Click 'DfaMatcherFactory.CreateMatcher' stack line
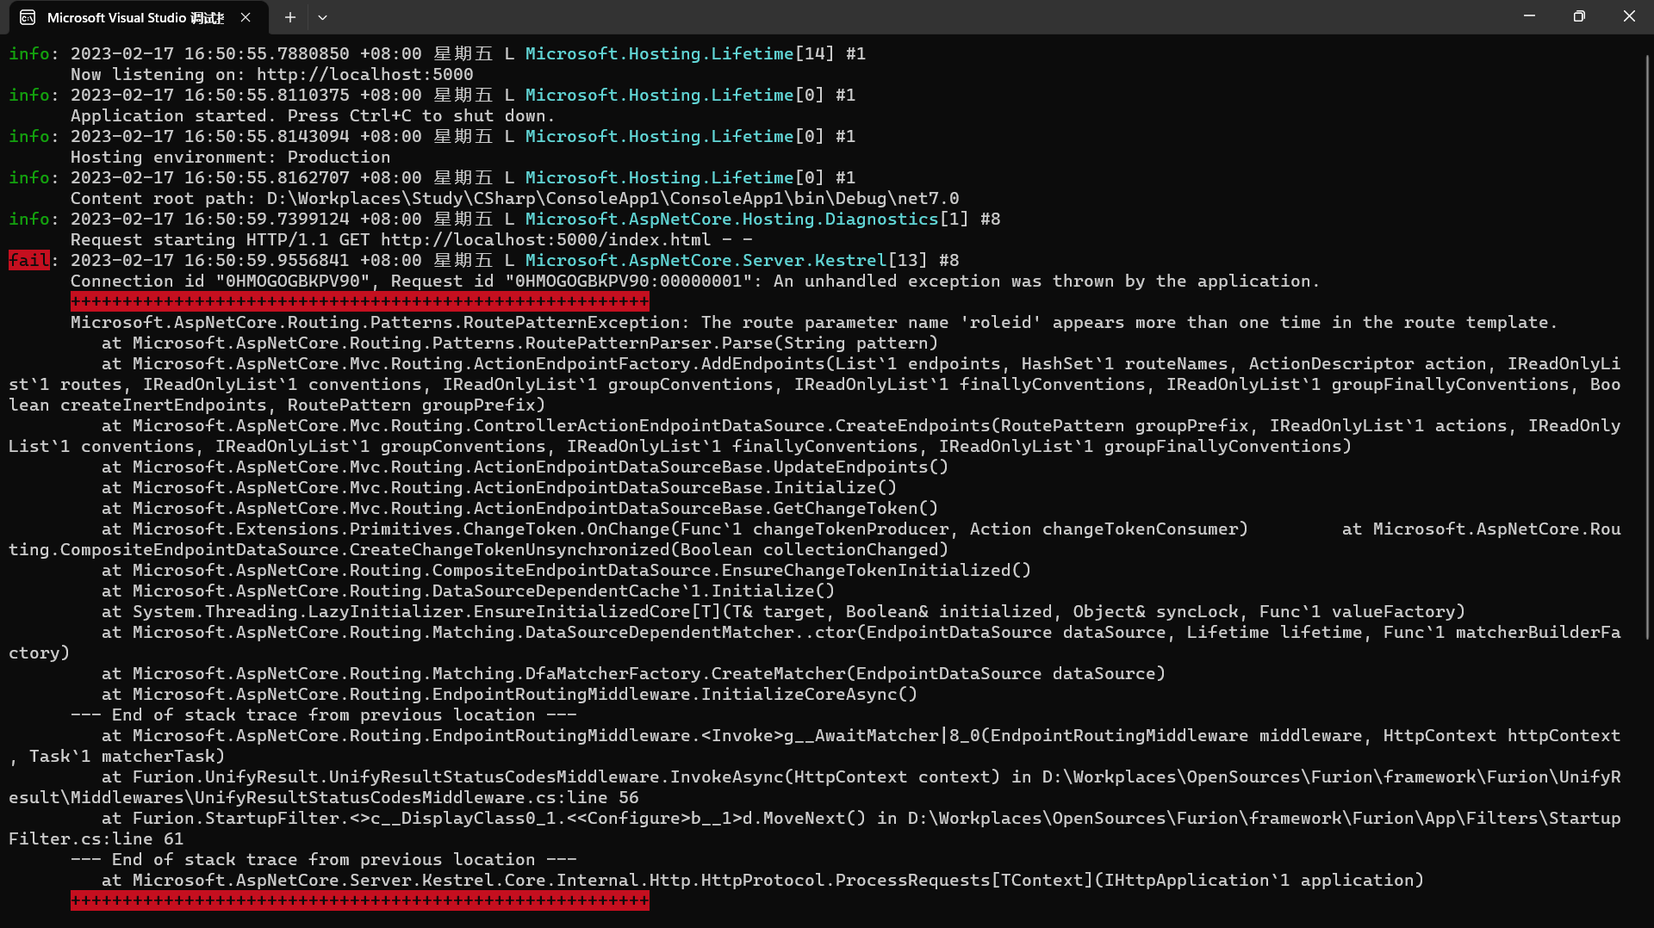This screenshot has height=928, width=1654. (x=633, y=673)
